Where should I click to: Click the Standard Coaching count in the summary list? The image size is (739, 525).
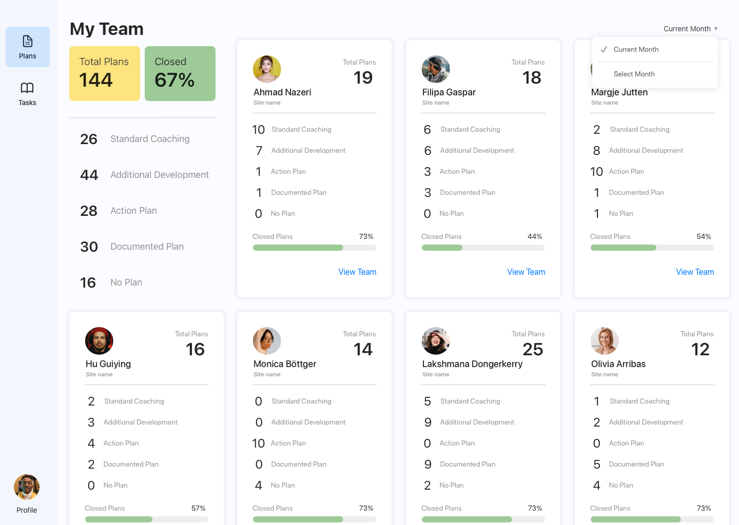(x=89, y=138)
